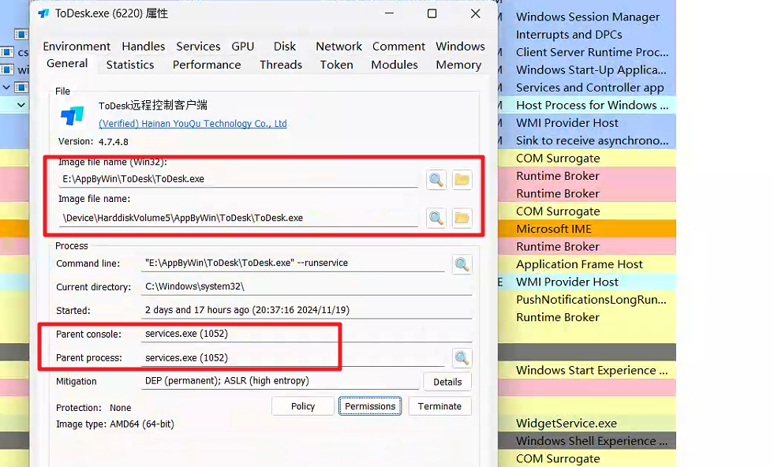Examine parent process with magnifier icon
Viewport: 774px width, 467px height.
462,357
